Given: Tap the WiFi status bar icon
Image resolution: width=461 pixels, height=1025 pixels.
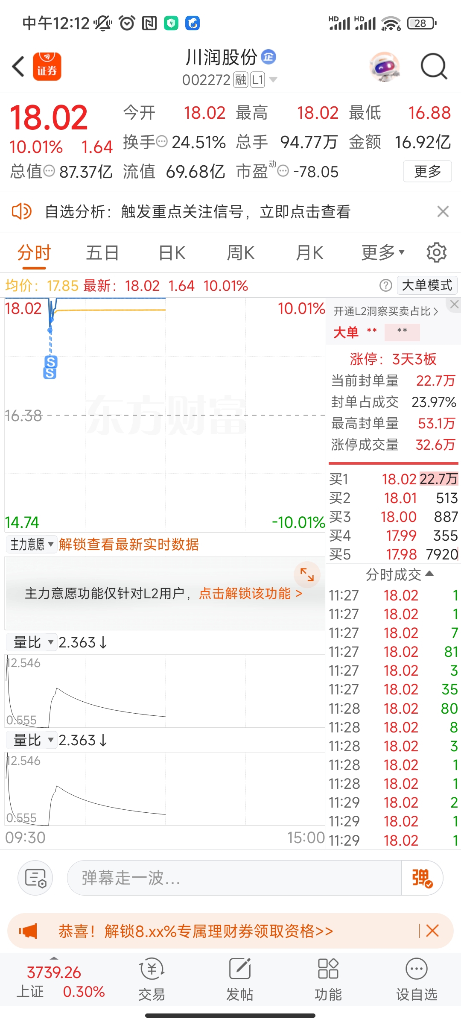Looking at the screenshot, I should [391, 23].
